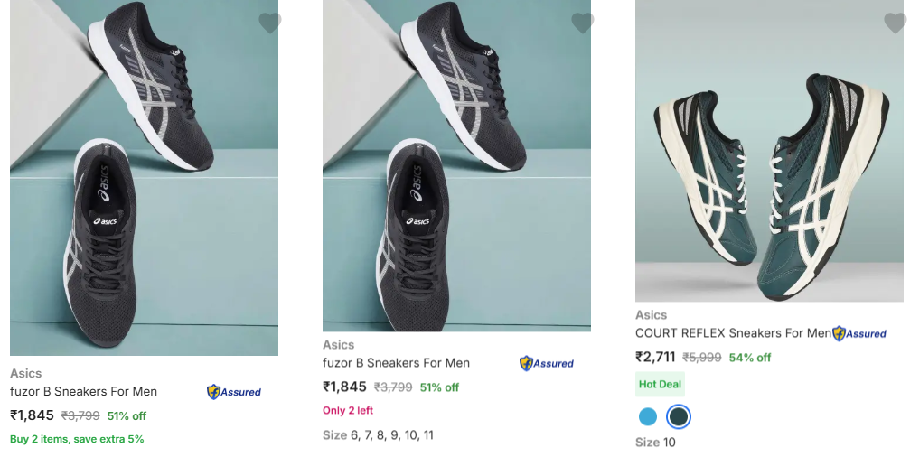This screenshot has width=910, height=457.
Task: Click Assured badge on fuzor B listing with sizes 6-11
Action: coord(547,363)
